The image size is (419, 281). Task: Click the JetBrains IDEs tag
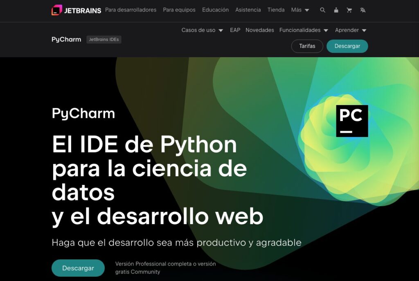[x=104, y=40]
